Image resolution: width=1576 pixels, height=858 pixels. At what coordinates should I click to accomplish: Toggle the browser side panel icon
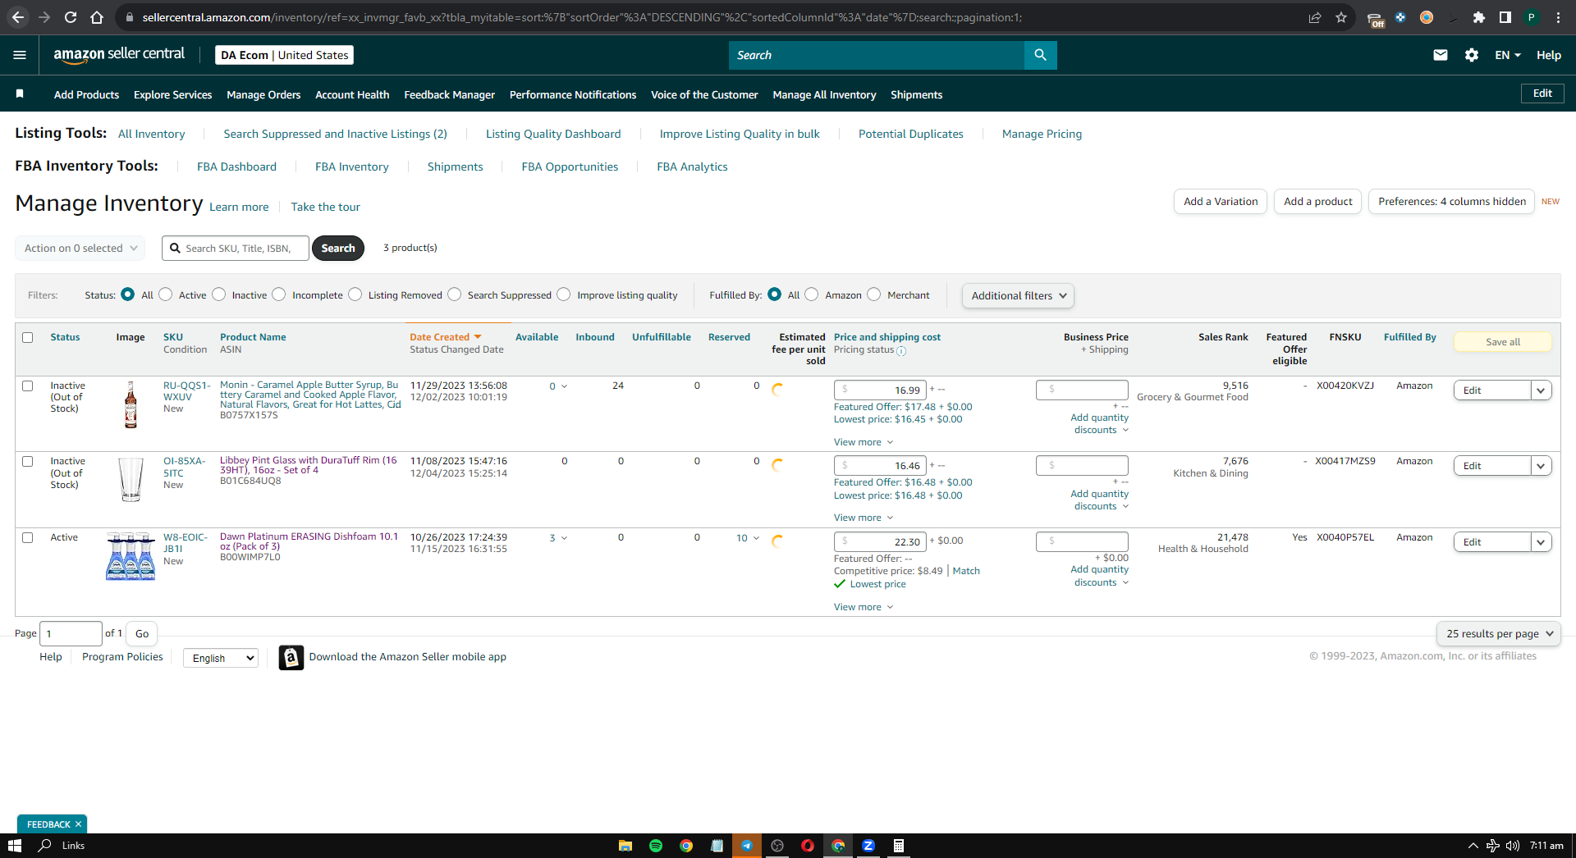point(1505,17)
